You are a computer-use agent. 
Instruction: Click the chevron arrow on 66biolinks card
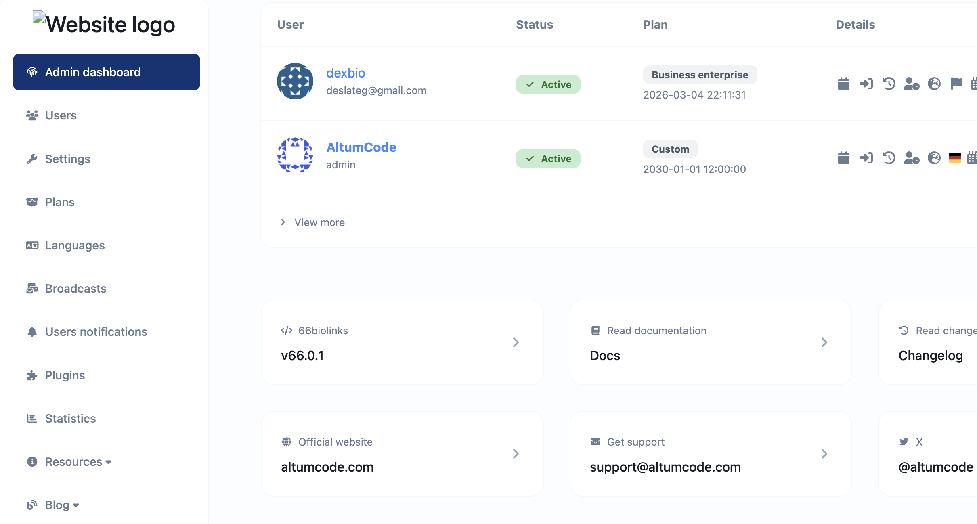coord(516,342)
